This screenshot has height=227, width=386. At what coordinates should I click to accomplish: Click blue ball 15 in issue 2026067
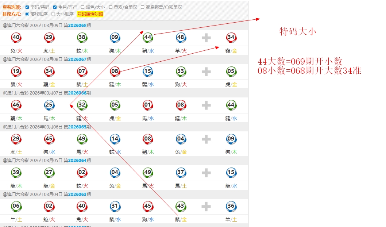click(148, 72)
